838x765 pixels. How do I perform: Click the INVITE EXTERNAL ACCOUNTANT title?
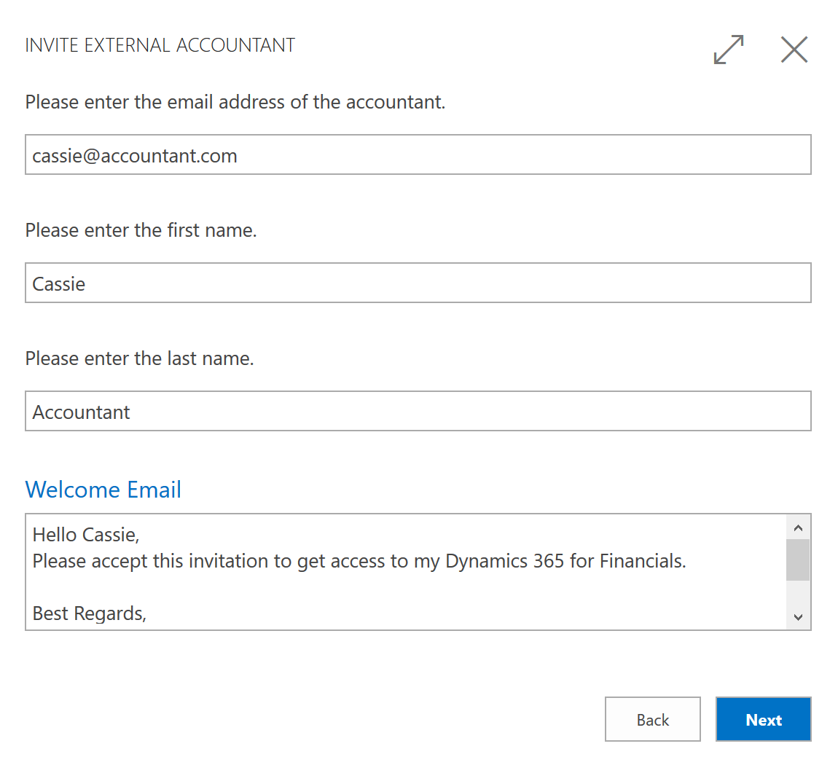coord(160,44)
